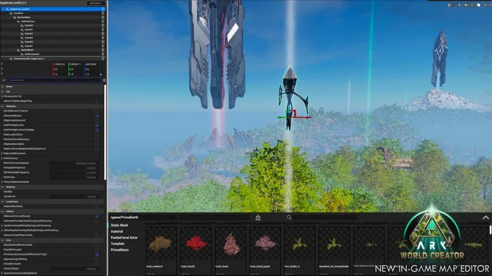
Task: Click the white copy icon in viewport toolbar
Action: pos(479,5)
